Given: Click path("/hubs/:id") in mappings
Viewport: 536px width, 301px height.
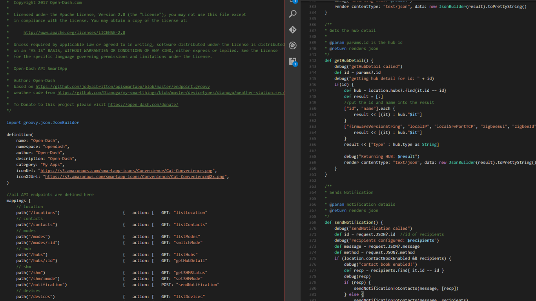Looking at the screenshot, I should pyautogui.click(x=36, y=261).
